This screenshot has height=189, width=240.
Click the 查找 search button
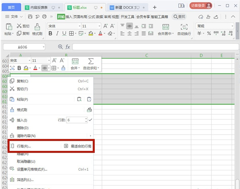click(x=179, y=17)
